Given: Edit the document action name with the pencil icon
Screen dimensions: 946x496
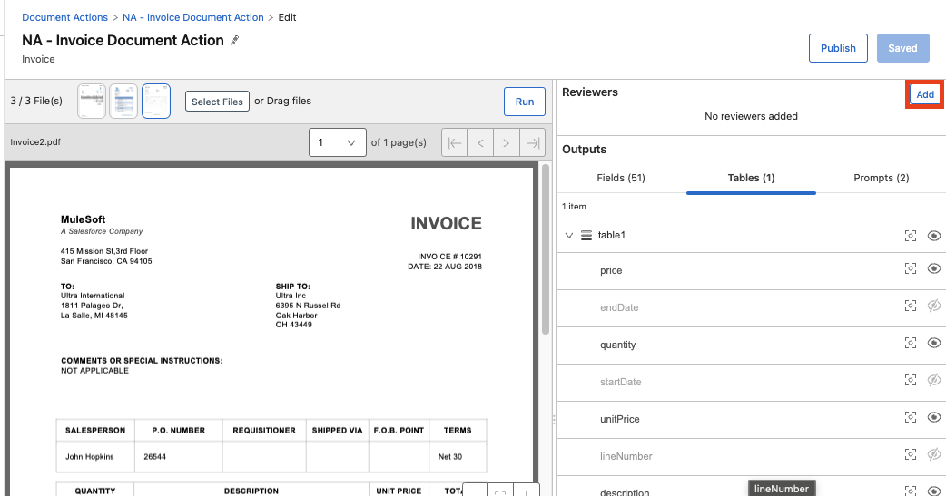Looking at the screenshot, I should coord(235,41).
